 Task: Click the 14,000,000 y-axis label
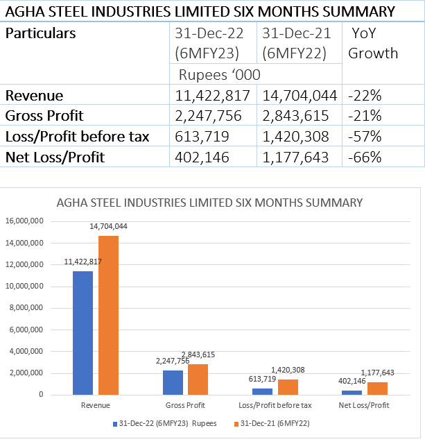[x=24, y=243]
